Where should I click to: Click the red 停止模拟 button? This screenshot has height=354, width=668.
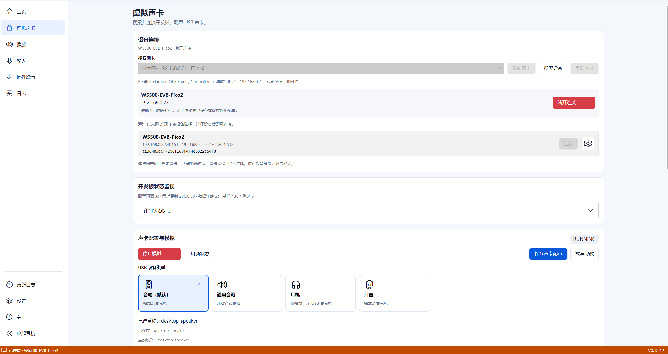pos(159,254)
